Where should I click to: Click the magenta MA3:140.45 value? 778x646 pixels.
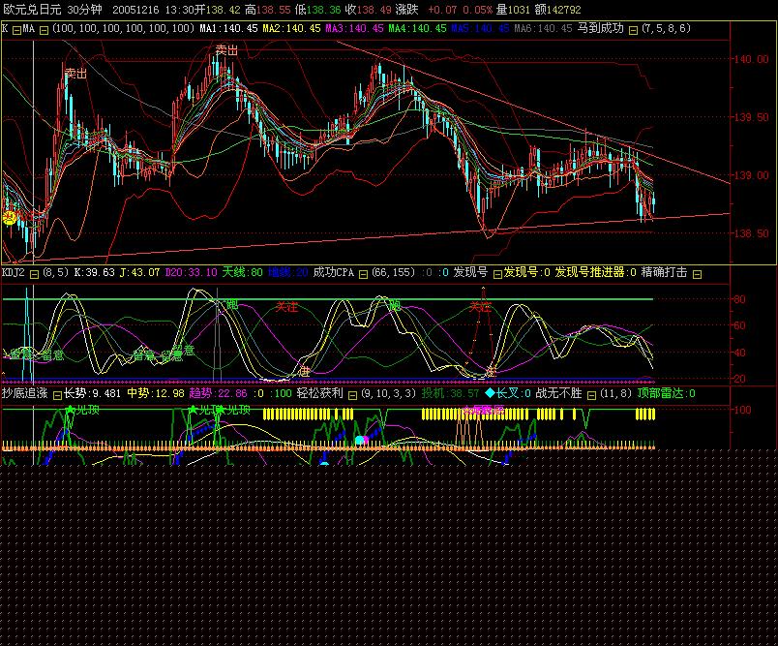click(x=354, y=28)
